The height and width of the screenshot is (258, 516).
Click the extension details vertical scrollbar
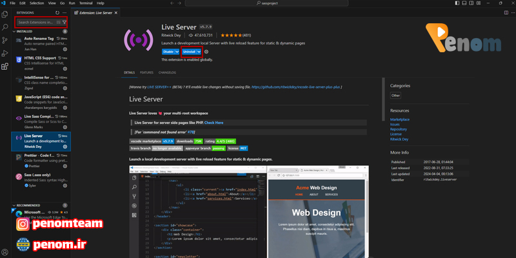[513, 129]
